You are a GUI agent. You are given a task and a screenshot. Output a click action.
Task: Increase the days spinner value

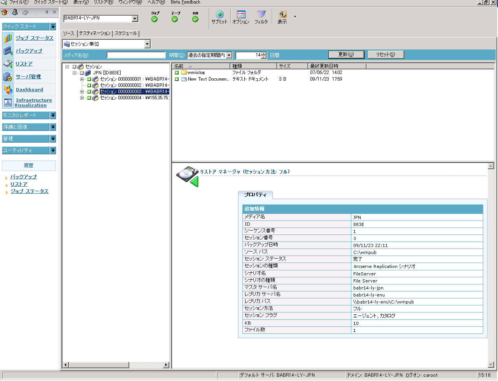[x=264, y=54]
